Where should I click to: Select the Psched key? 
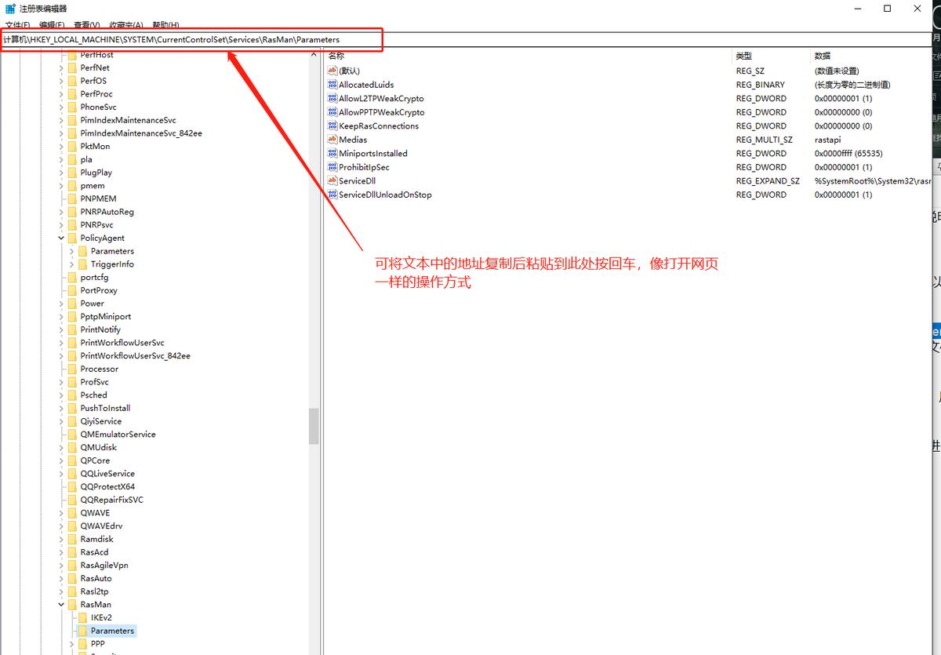tap(93, 395)
